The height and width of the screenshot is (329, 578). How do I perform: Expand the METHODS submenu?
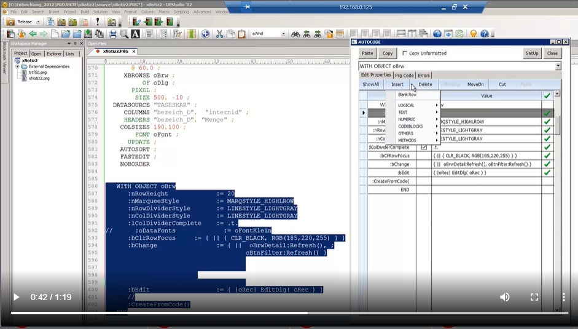click(418, 140)
